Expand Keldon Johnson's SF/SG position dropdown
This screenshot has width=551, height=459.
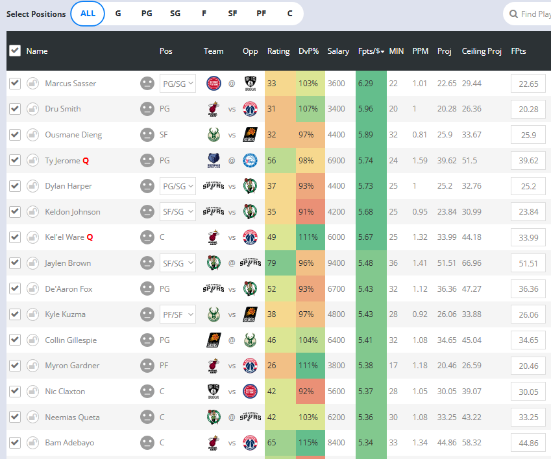click(177, 212)
